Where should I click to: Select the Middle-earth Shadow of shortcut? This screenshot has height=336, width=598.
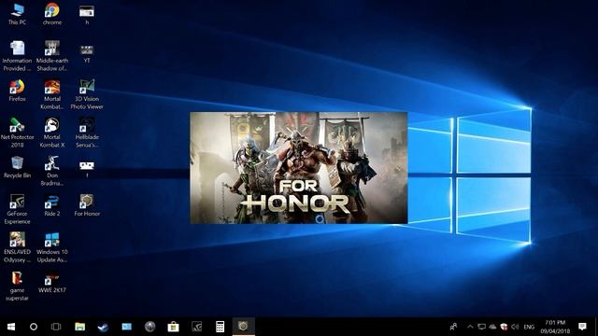click(x=52, y=56)
